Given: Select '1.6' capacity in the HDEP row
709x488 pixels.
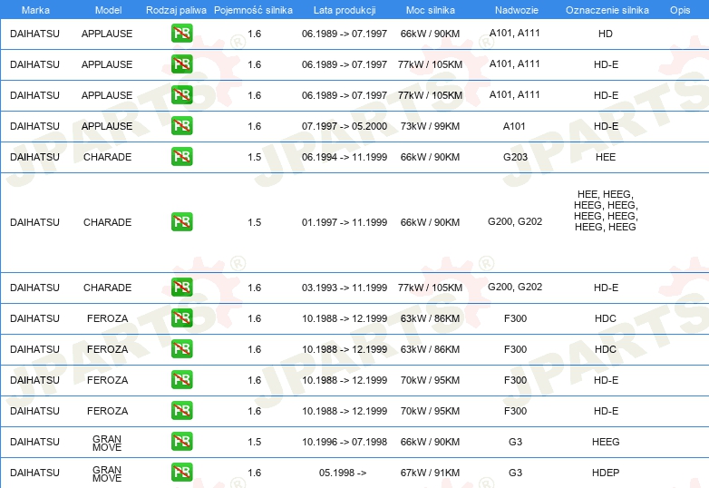Looking at the screenshot, I should point(254,473).
